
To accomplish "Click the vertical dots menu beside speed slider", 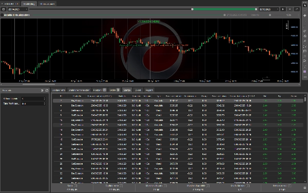I will point(298,15).
